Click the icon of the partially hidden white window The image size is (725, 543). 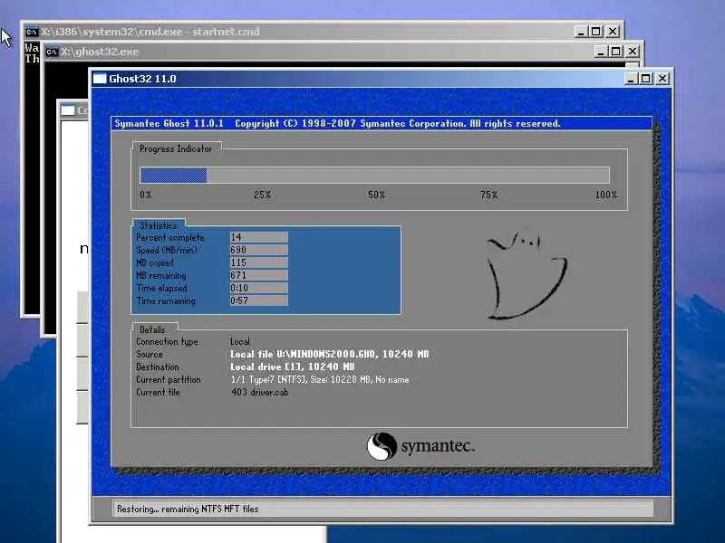(67, 110)
